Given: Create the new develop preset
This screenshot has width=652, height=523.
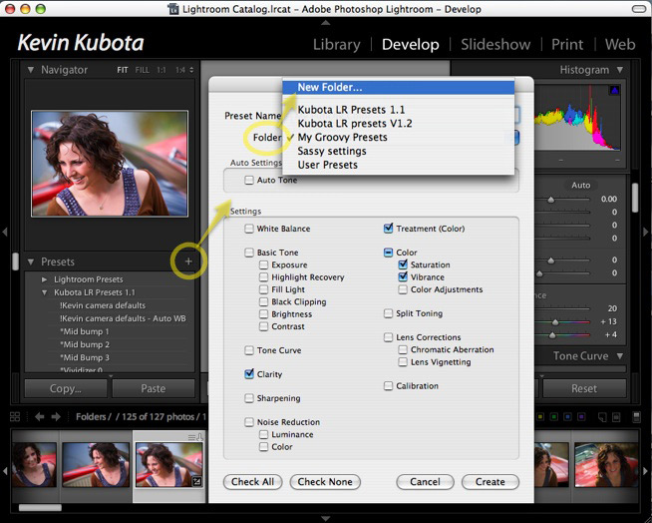Looking at the screenshot, I should pyautogui.click(x=490, y=482).
